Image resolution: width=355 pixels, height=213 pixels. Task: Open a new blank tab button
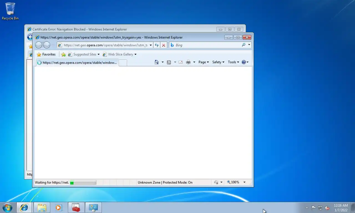click(x=123, y=63)
